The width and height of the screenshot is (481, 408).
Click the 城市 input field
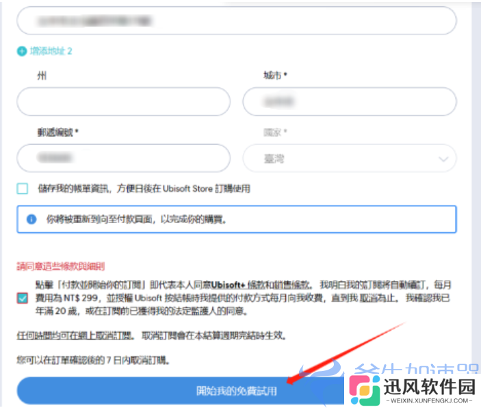coord(350,101)
